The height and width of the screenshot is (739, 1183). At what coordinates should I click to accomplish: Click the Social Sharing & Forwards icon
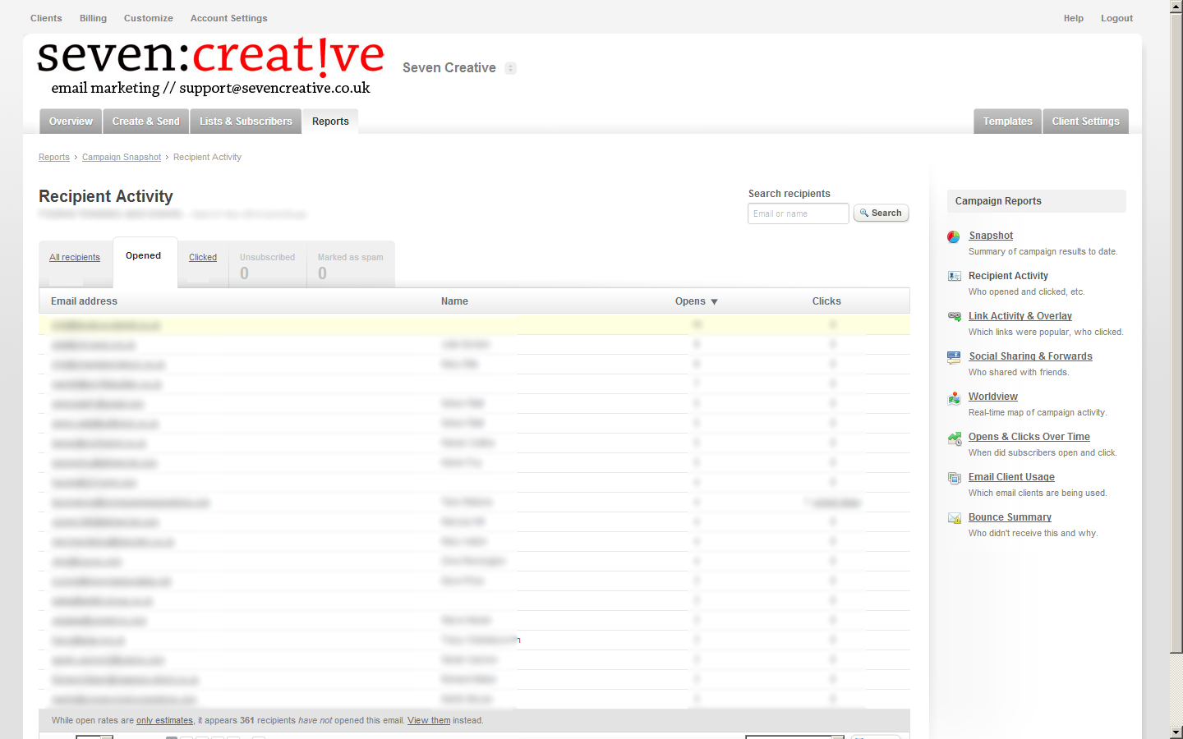pyautogui.click(x=954, y=357)
